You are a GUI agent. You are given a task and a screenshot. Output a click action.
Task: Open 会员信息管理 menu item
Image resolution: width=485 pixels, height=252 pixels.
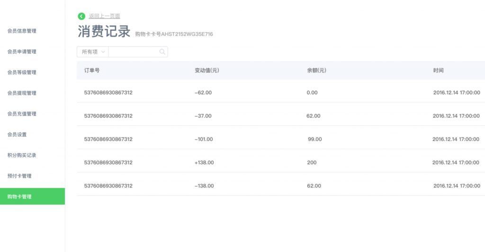(x=22, y=31)
